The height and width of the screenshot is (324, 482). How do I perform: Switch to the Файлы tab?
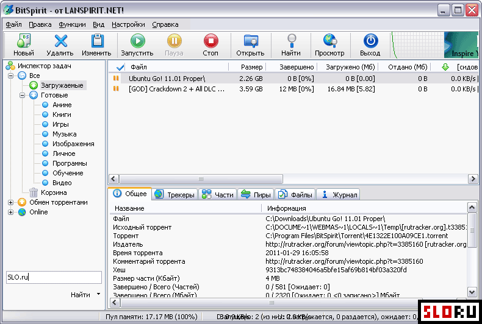pos(295,194)
